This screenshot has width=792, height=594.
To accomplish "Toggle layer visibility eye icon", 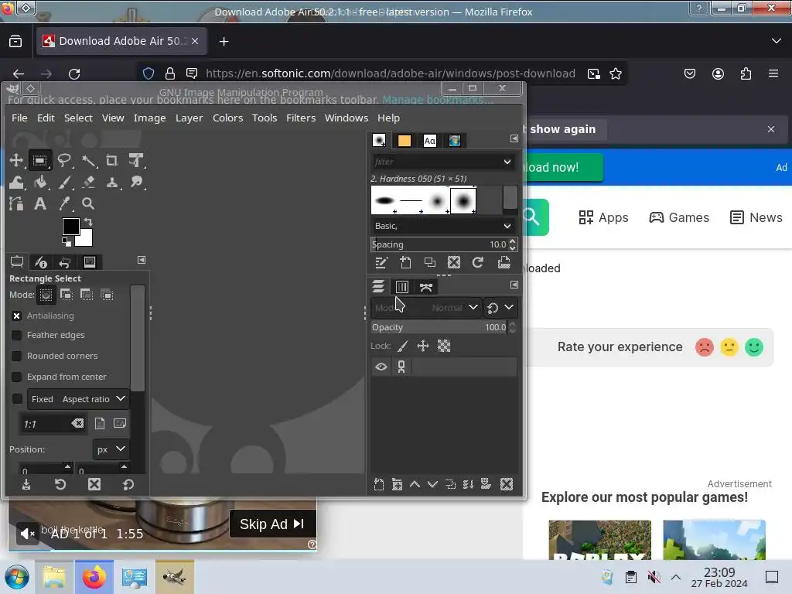I will [x=381, y=367].
